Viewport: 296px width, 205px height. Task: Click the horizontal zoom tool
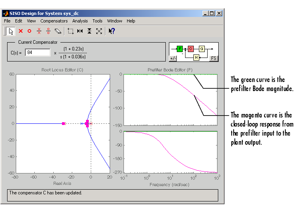(80, 31)
